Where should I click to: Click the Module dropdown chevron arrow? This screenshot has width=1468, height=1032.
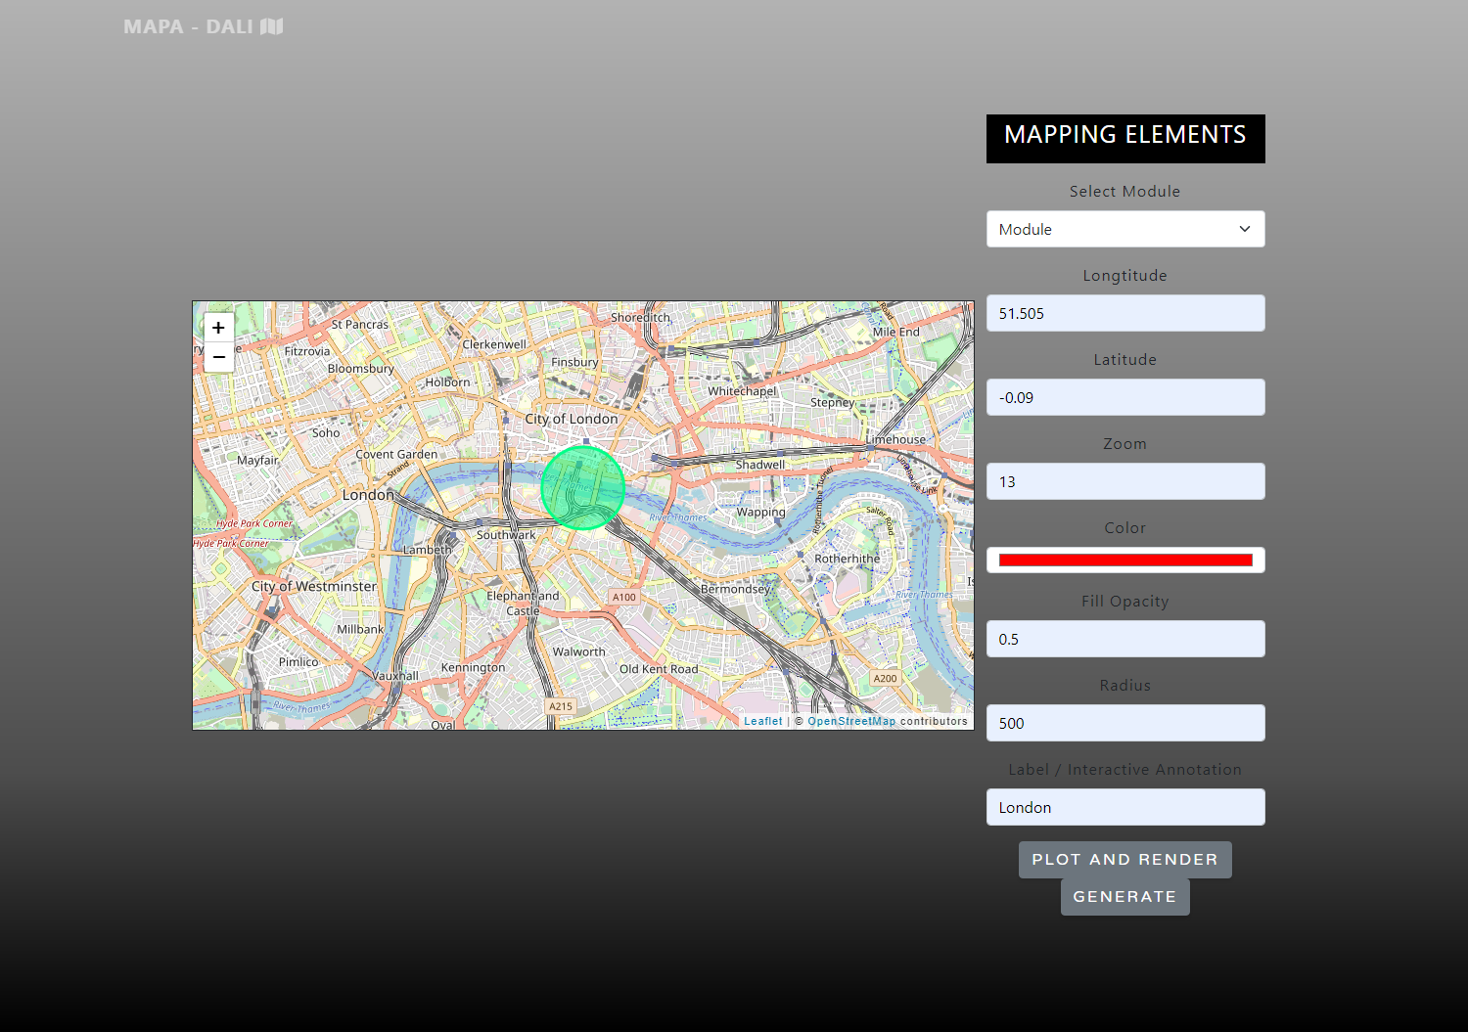(x=1244, y=229)
